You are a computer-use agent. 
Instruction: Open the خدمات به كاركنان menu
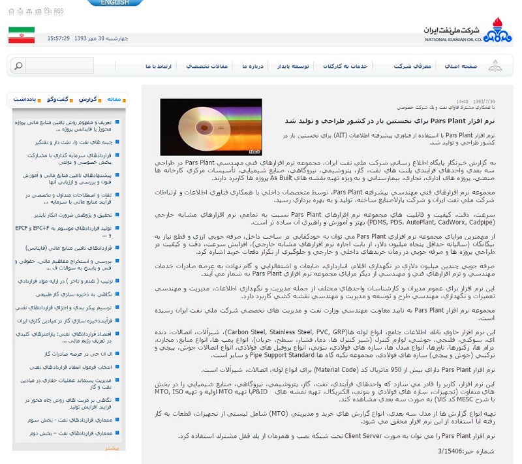pyautogui.click(x=345, y=66)
